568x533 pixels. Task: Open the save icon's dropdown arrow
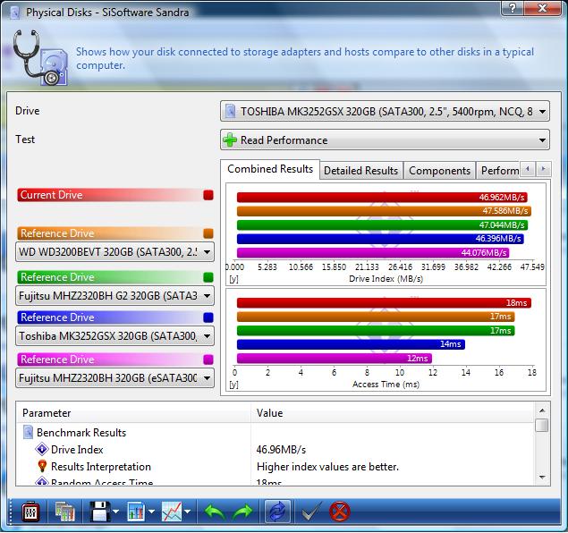[x=115, y=512]
